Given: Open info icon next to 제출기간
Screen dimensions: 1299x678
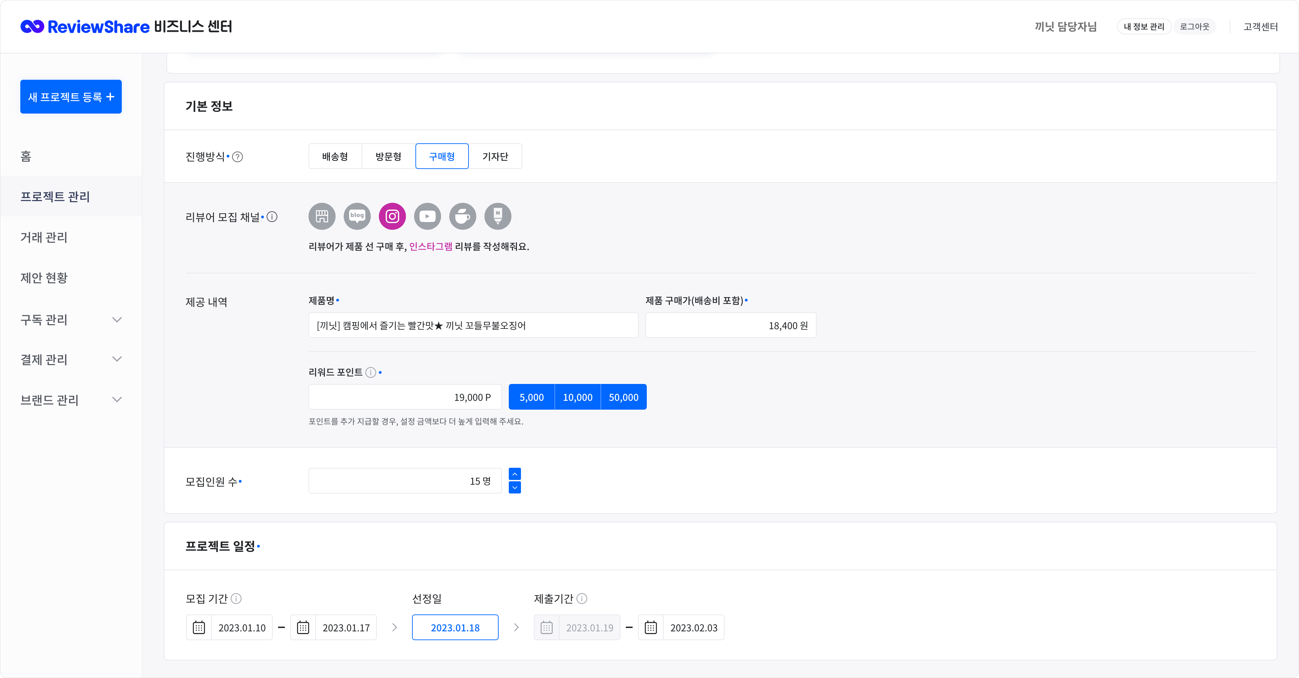Looking at the screenshot, I should click(582, 599).
